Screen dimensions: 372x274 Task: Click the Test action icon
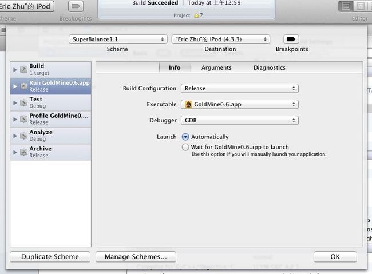point(23,102)
